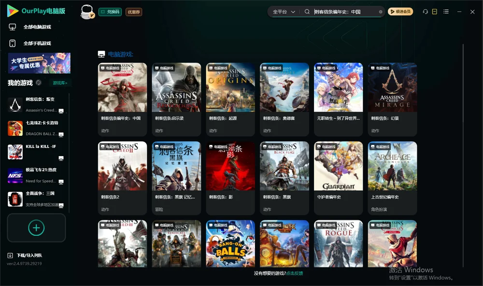The width and height of the screenshot is (483, 286).
Task: Open the 刺客信条2 game cover
Action: click(x=122, y=166)
